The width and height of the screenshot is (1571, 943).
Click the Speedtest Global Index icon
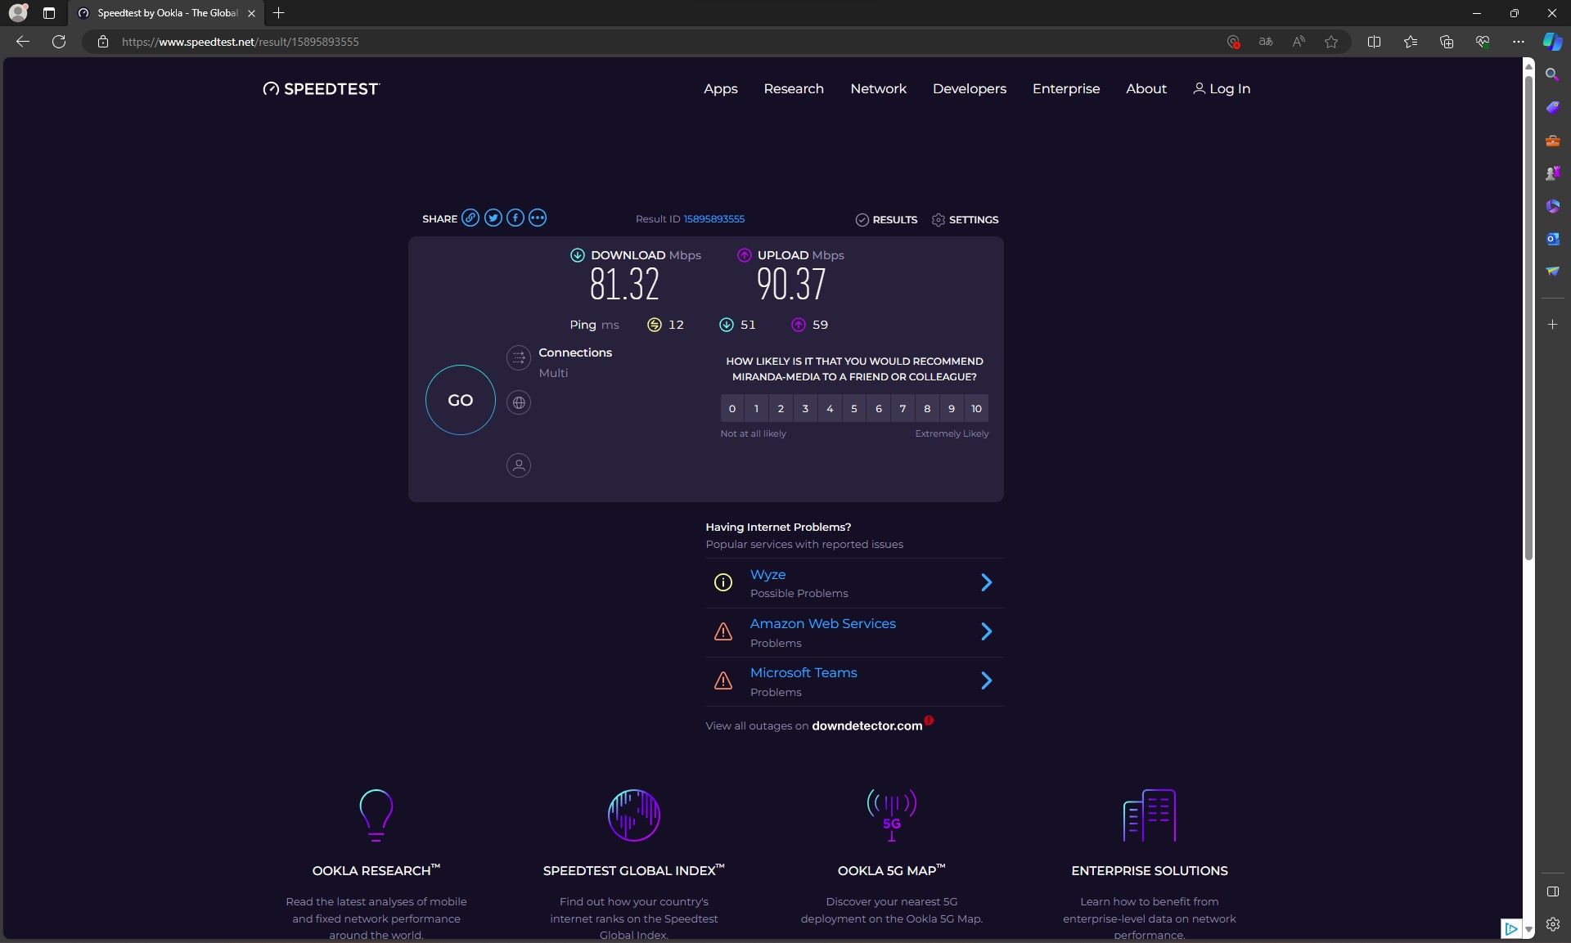634,815
